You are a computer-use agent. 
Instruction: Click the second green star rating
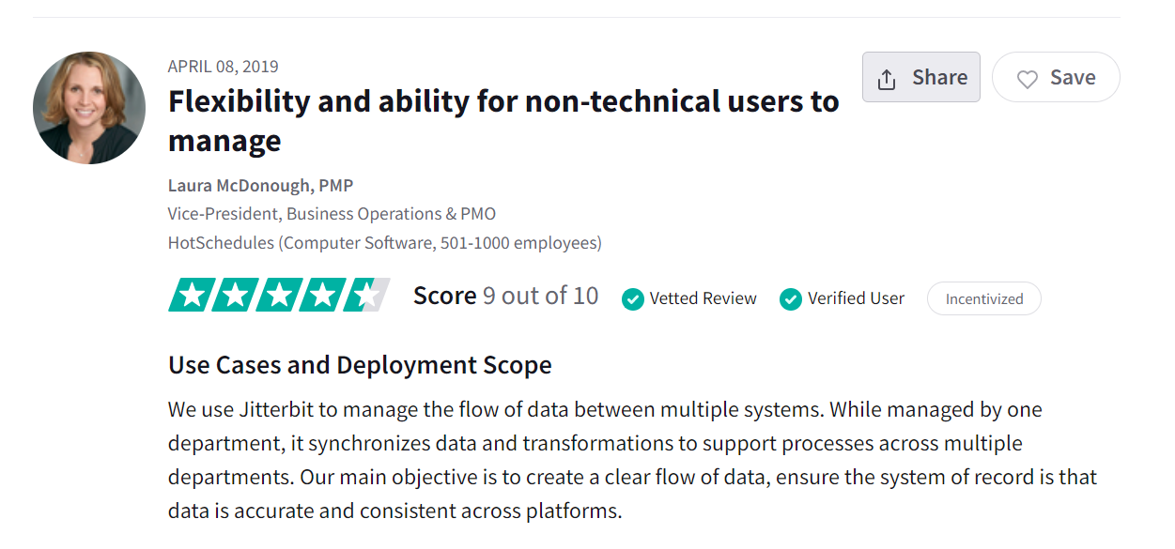pos(235,295)
